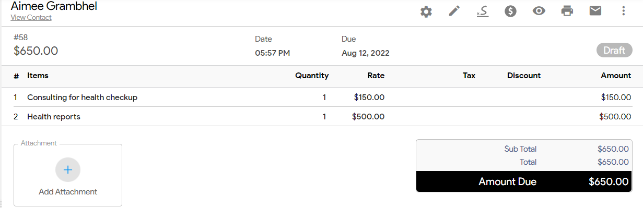The height and width of the screenshot is (208, 643).
Task: Click the Draft status badge
Action: (x=614, y=51)
